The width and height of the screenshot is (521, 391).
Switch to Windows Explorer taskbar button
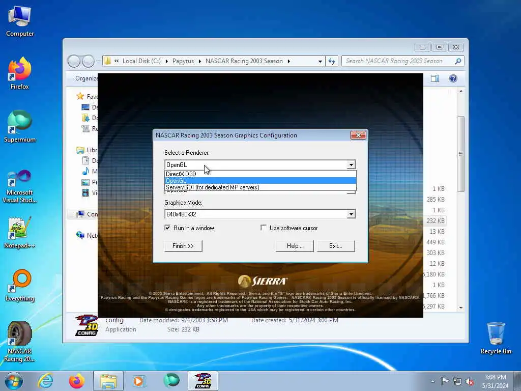point(108,381)
